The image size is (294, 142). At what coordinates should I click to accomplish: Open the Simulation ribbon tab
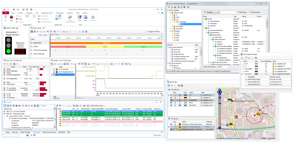(x=29, y=13)
